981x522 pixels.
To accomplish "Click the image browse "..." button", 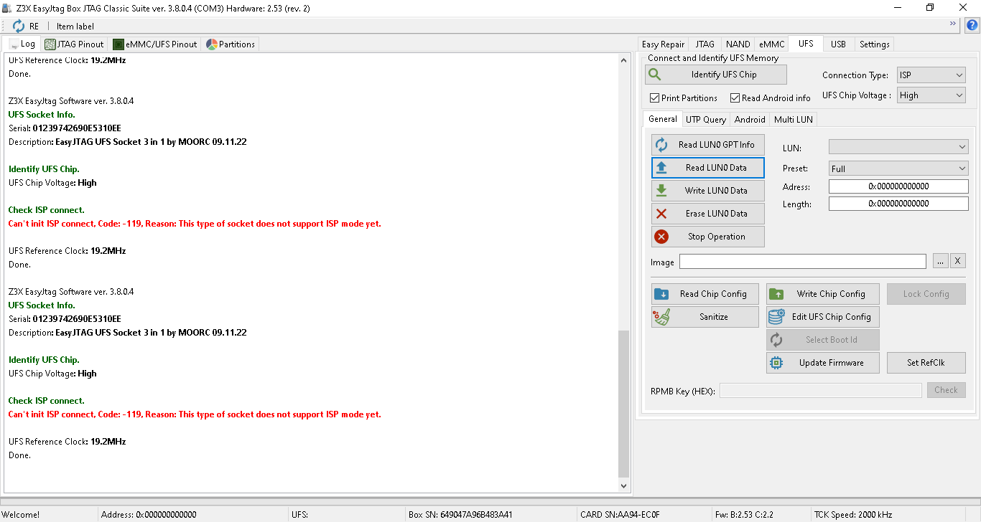I will (x=941, y=261).
